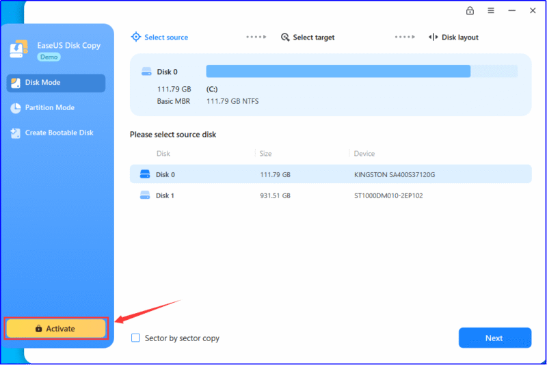547x365 pixels.
Task: Click the Device column header
Action: [364, 154]
